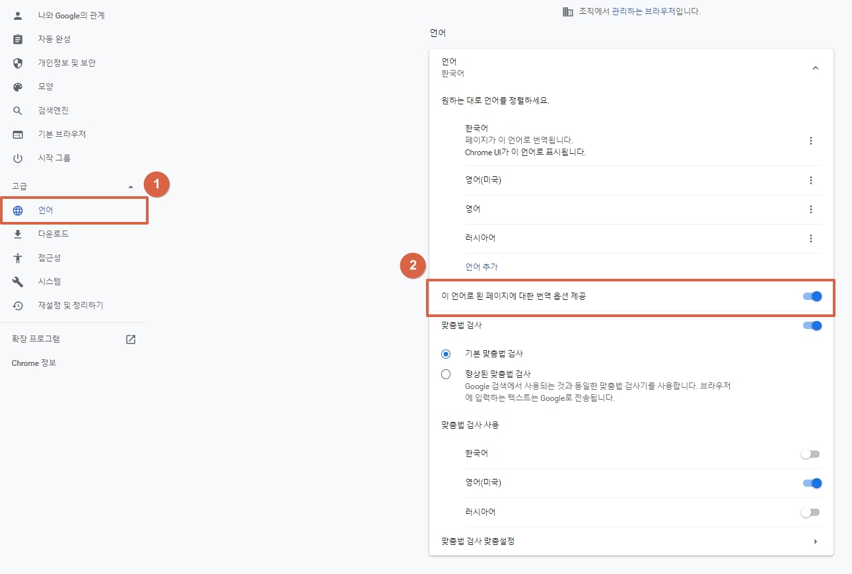This screenshot has width=852, height=574.
Task: Open the 시작 그룹 settings
Action: tap(54, 158)
